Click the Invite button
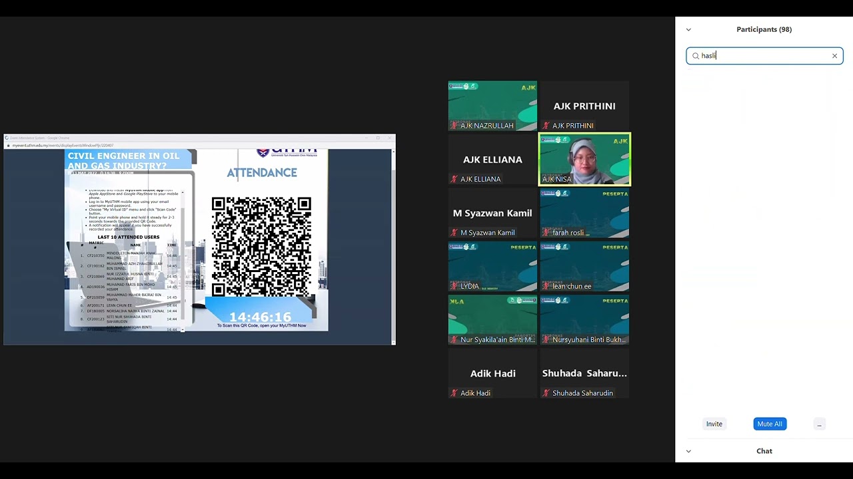 tap(714, 424)
